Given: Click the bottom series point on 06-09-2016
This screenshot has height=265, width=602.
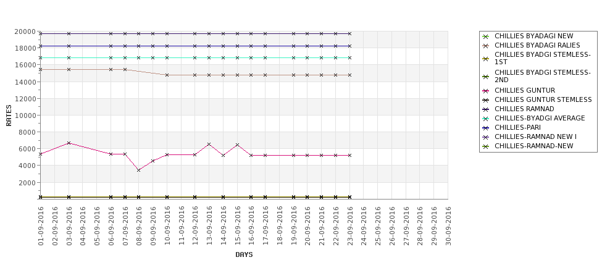Looking at the screenshot, I should (111, 197).
